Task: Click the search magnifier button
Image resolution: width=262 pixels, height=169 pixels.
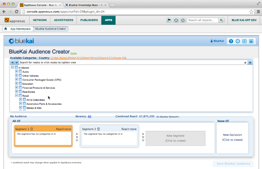Action: 221,20
